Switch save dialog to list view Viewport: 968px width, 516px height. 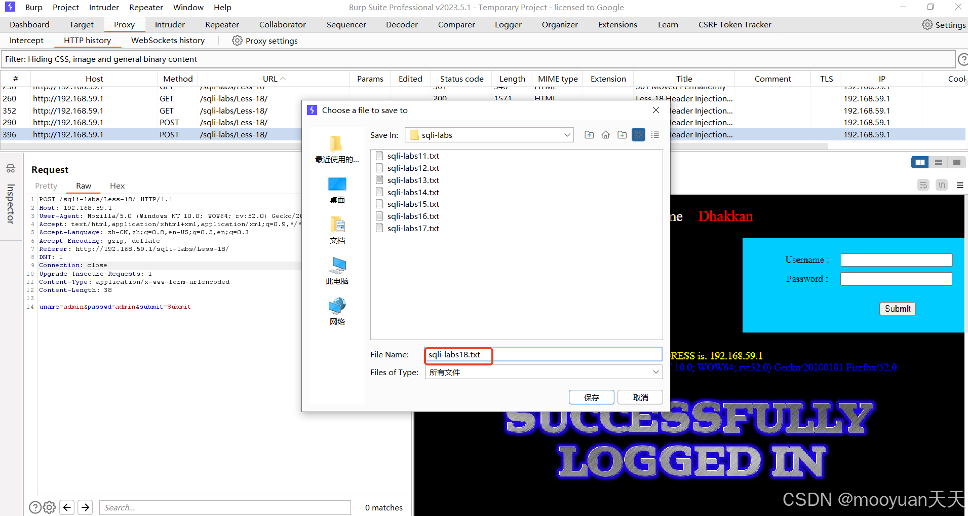(x=638, y=135)
